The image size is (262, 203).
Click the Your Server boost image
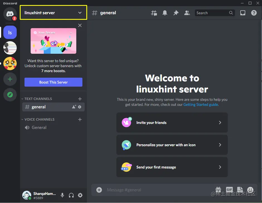[x=53, y=41]
